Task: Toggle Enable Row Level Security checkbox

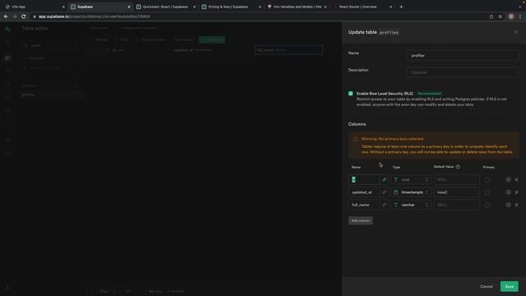Action: [x=351, y=93]
